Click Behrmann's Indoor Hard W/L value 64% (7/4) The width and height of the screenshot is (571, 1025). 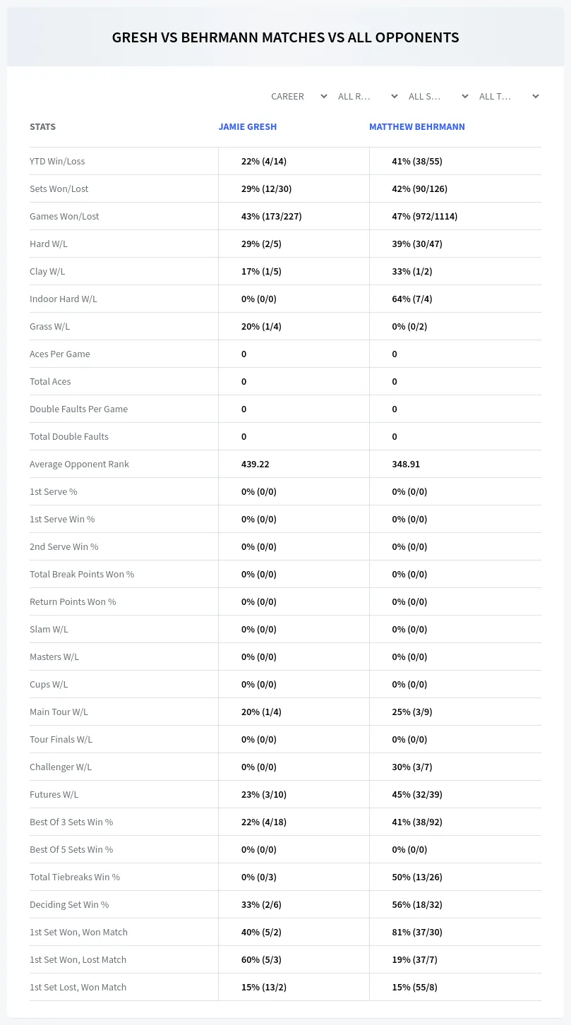[412, 299]
